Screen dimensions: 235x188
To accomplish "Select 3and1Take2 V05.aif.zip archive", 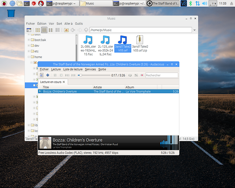I will (x=140, y=43).
